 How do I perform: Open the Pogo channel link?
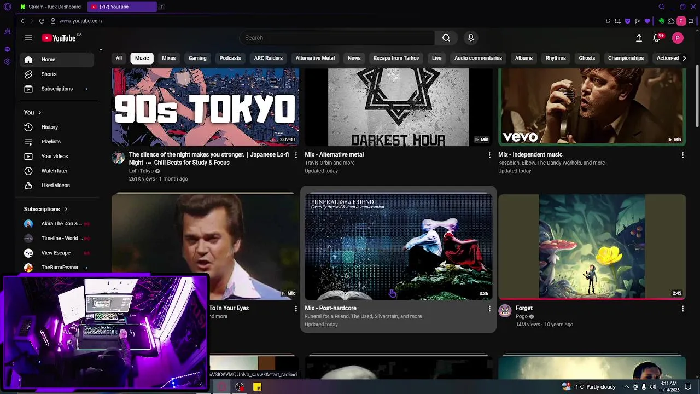click(522, 316)
